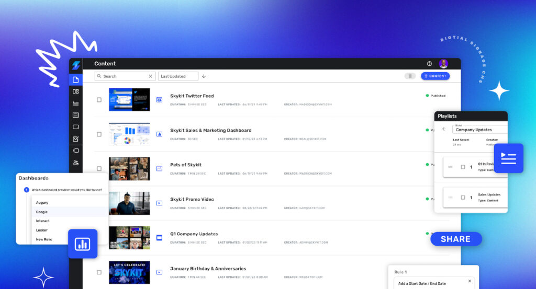The height and width of the screenshot is (289, 536).
Task: Open the Q1 Company Updates thumbnail
Action: [129, 238]
